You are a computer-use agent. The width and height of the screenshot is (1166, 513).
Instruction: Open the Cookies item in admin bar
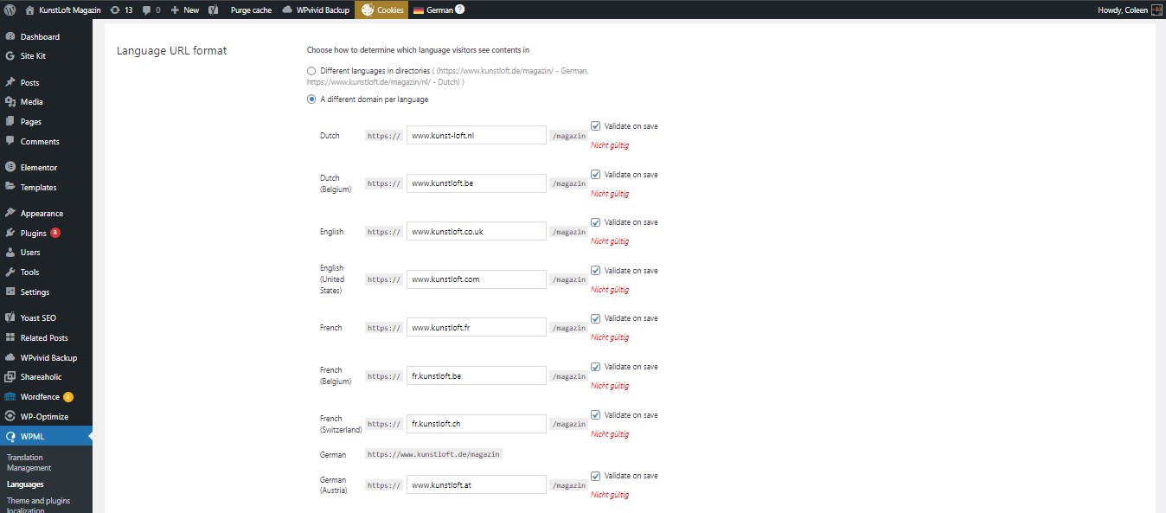381,10
